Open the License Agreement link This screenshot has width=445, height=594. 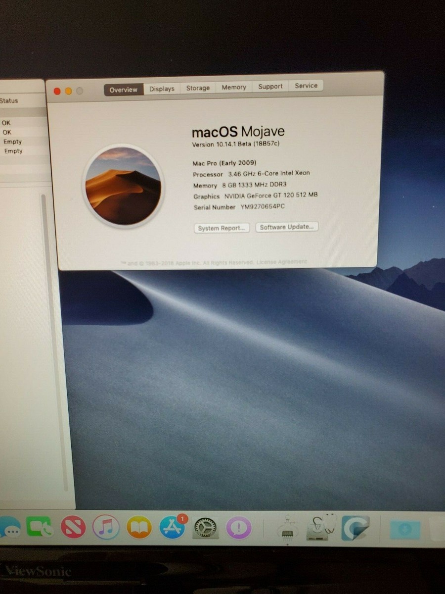282,262
